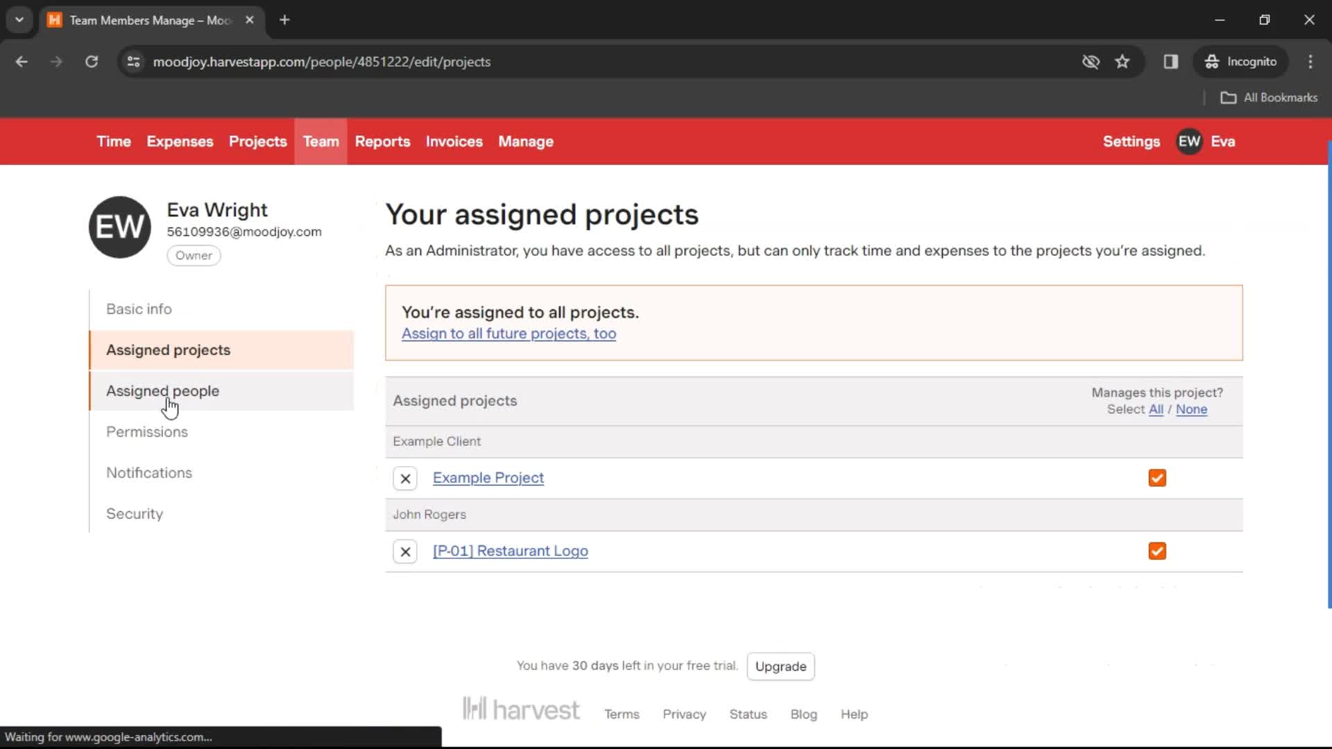The image size is (1332, 749).
Task: Click the back navigation arrow icon
Action: point(20,61)
